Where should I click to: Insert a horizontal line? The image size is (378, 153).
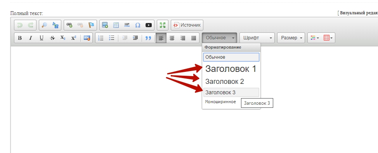[x=127, y=25]
